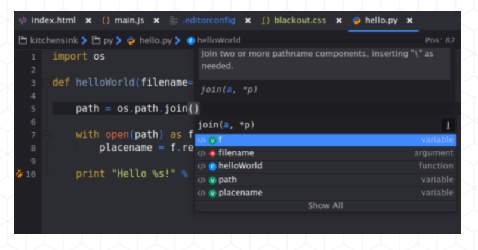This screenshot has width=478, height=250.
Task: Click Show All in the completion list
Action: (325, 206)
